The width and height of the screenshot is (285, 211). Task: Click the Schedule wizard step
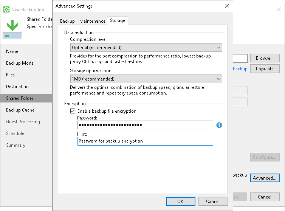[x=15, y=133]
